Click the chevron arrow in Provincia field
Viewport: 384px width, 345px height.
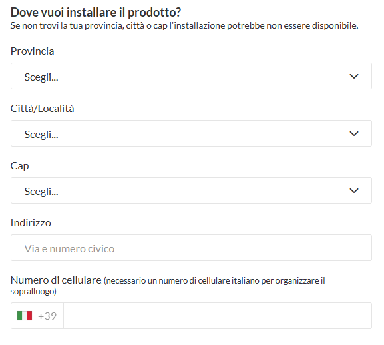click(354, 76)
